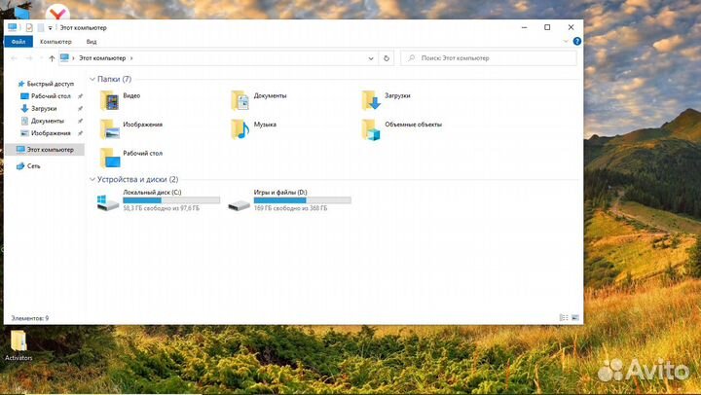
Task: Switch to large thumbnails view in status bar
Action: (x=574, y=318)
